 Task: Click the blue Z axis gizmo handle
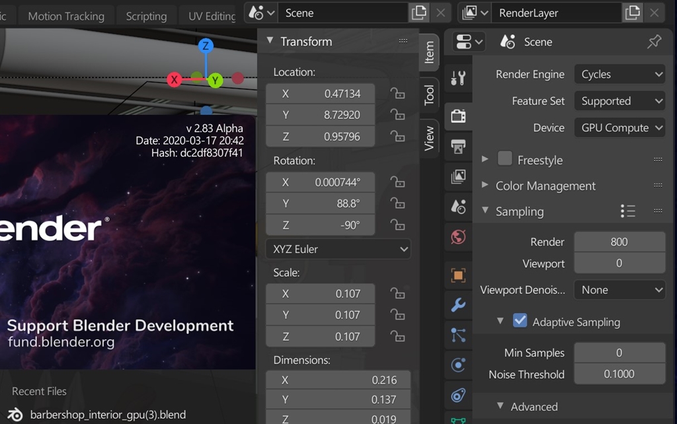click(x=206, y=46)
